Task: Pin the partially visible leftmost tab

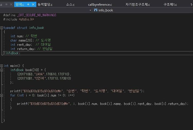Action: 6,5
